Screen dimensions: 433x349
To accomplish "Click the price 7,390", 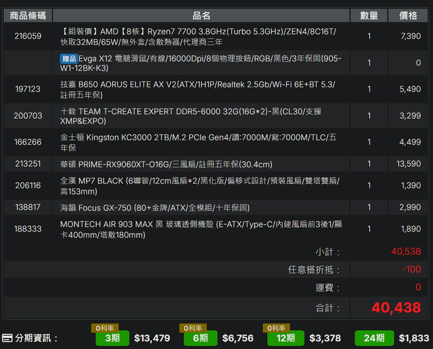I will 411,36.
